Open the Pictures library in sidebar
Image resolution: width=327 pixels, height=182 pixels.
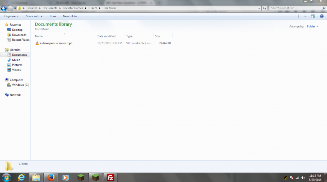(17, 65)
